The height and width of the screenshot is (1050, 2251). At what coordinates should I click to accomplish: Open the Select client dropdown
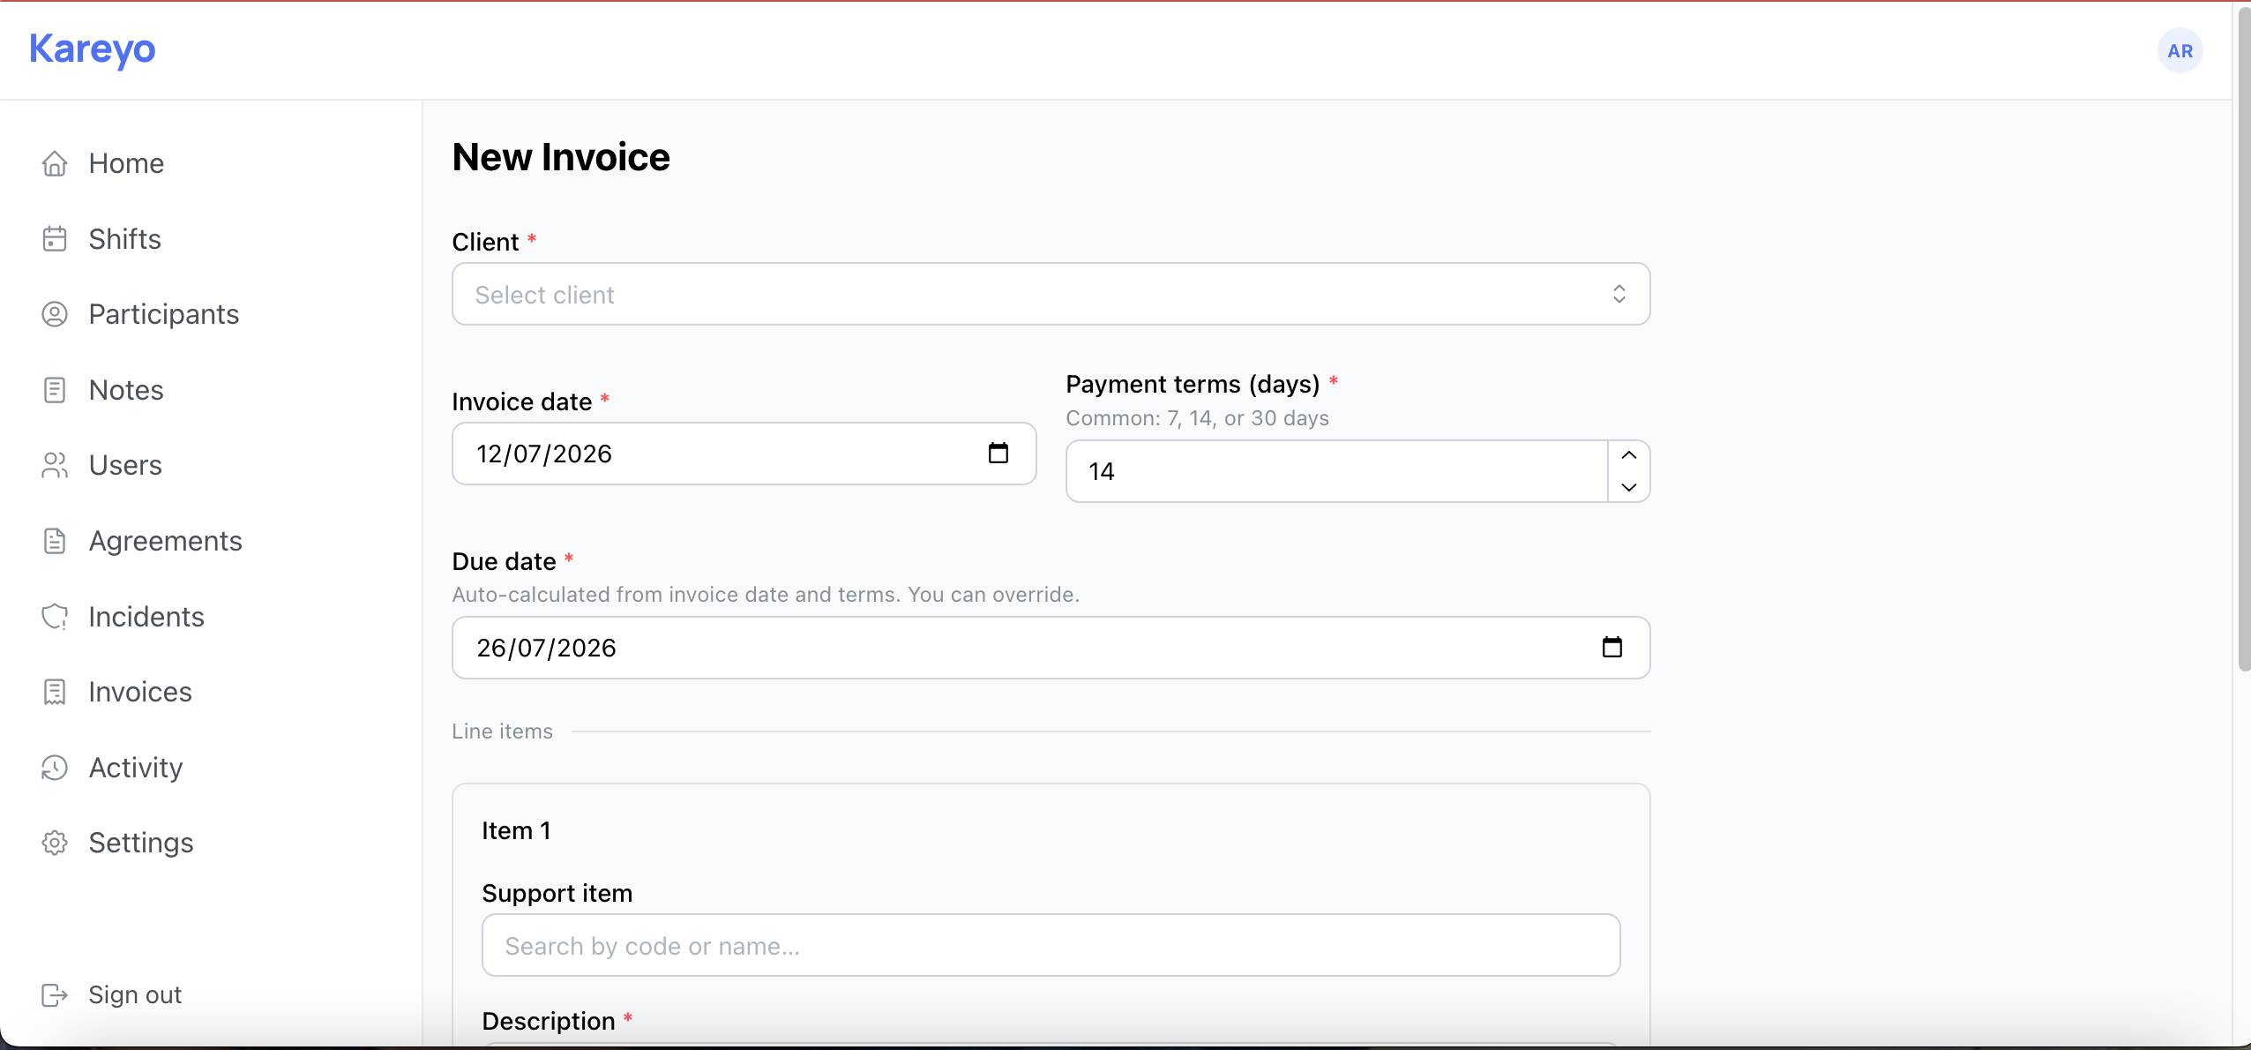point(1051,294)
